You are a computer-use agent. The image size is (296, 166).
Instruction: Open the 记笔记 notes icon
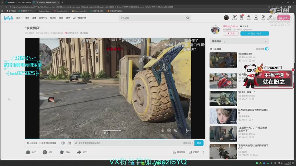[190, 152]
